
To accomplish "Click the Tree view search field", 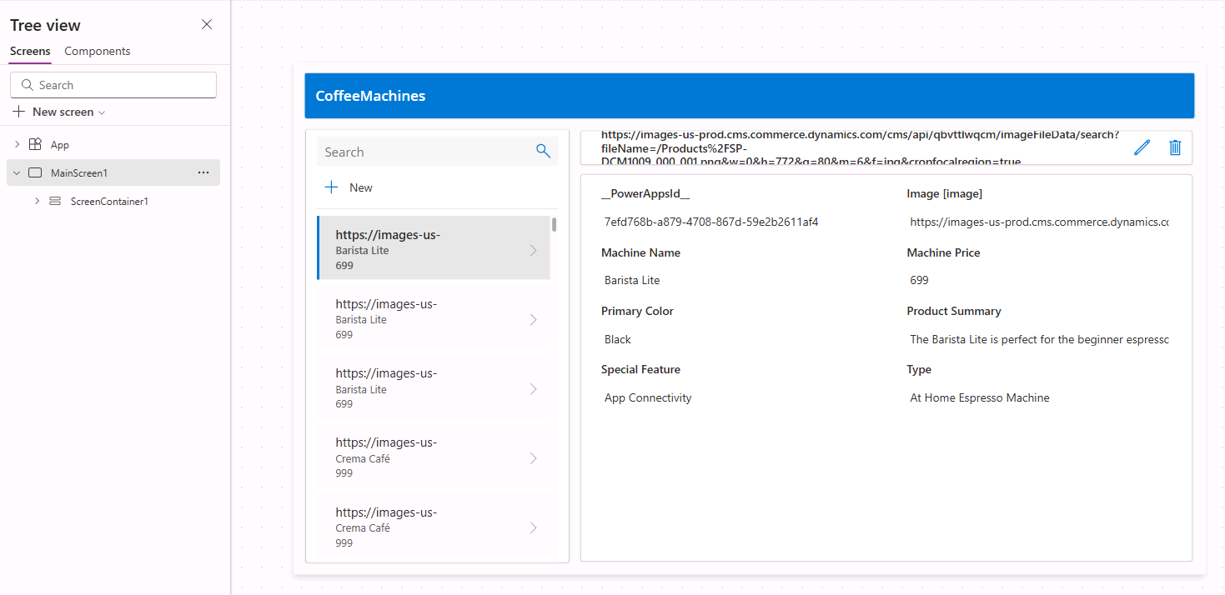I will pos(113,85).
